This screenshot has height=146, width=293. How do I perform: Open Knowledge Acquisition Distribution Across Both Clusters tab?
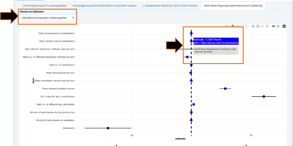(104, 6)
